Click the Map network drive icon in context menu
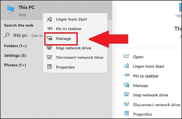The width and height of the screenshot is (182, 119). (x=49, y=48)
